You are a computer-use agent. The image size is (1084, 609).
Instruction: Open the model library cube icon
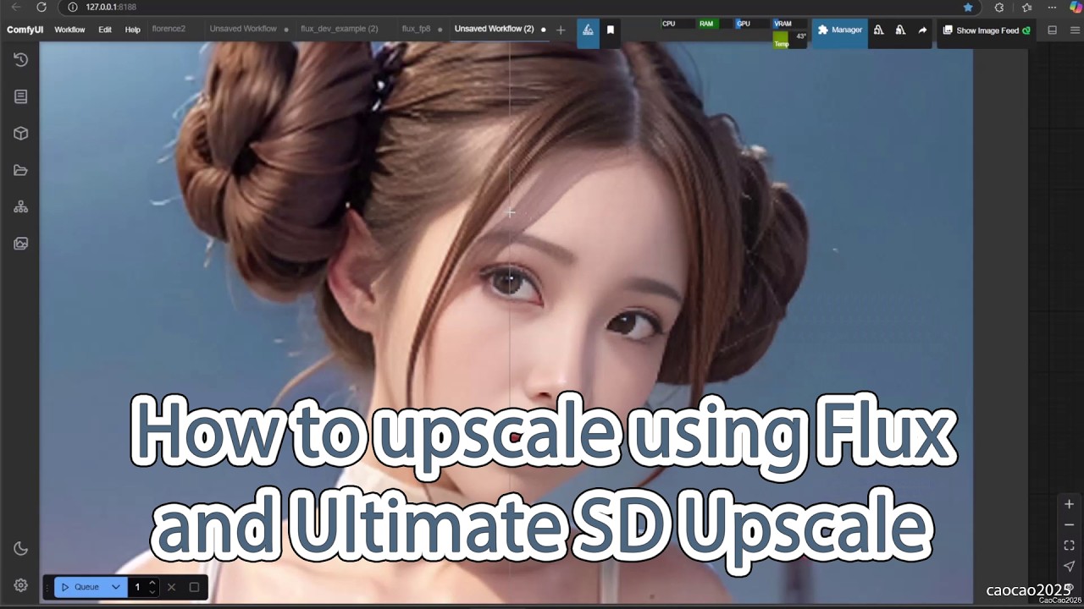pos(21,134)
